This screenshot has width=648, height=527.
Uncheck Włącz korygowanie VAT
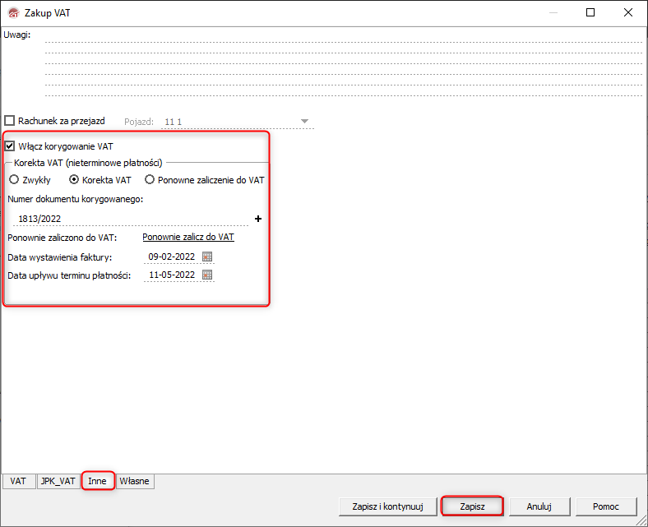click(x=10, y=146)
